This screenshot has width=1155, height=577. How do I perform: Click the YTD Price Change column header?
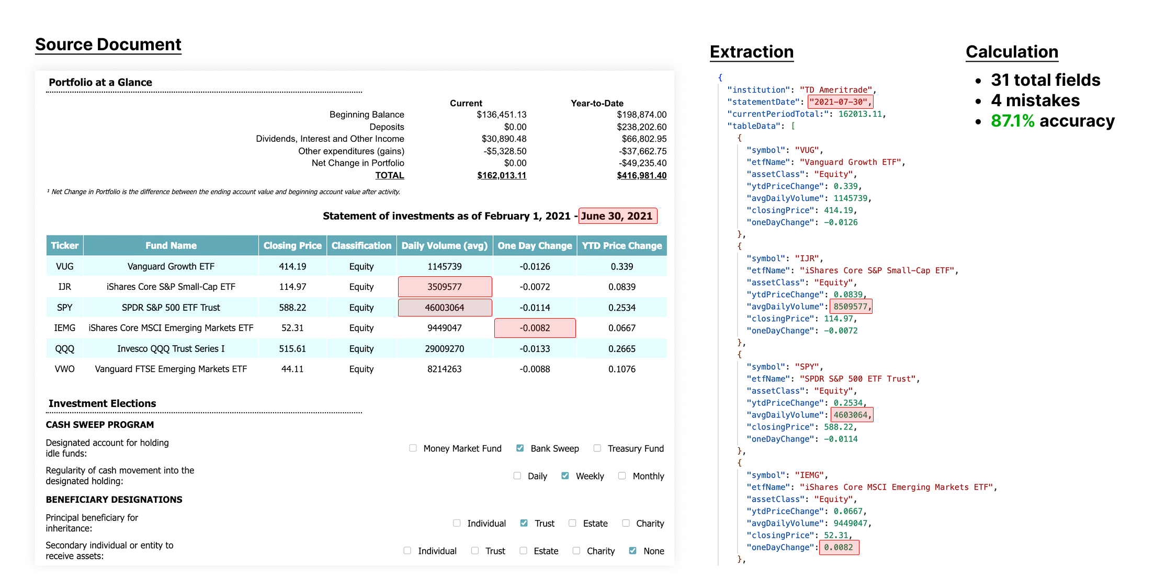tap(621, 246)
